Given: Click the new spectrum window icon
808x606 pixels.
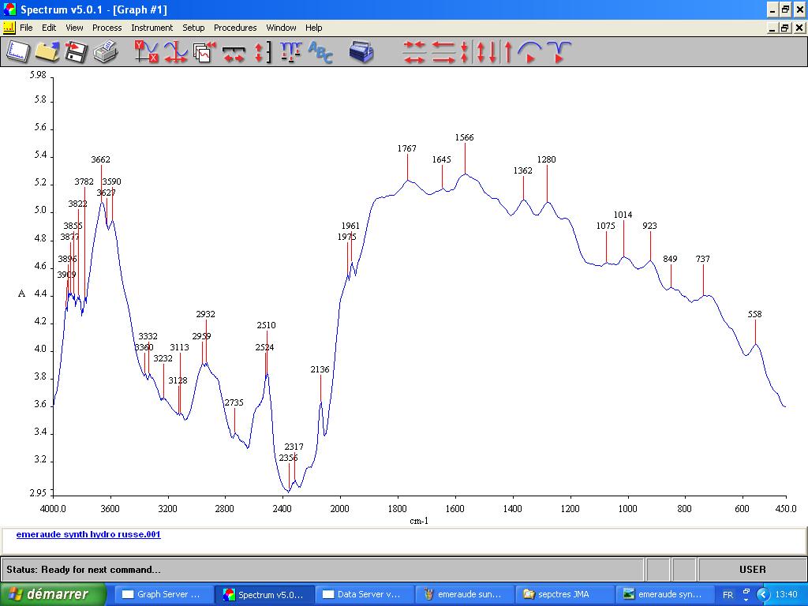Looking at the screenshot, I should tap(18, 52).
